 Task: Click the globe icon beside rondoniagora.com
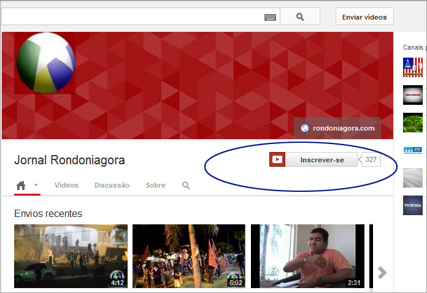coord(305,128)
